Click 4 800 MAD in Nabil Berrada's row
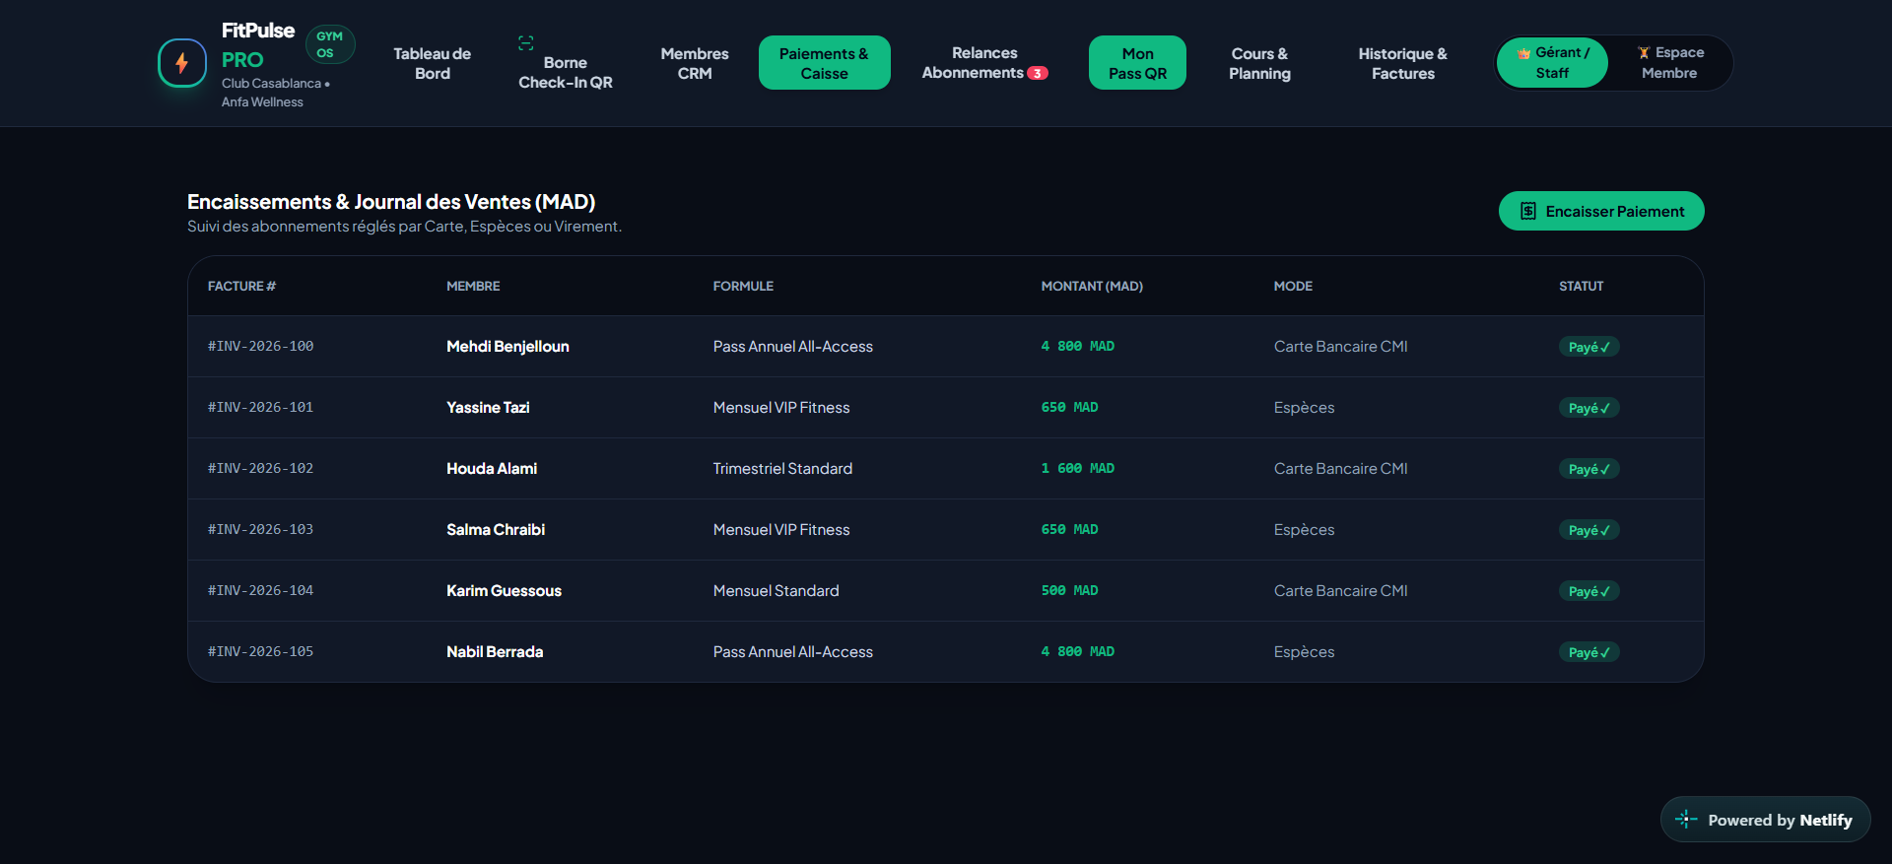This screenshot has height=864, width=1892. point(1078,652)
